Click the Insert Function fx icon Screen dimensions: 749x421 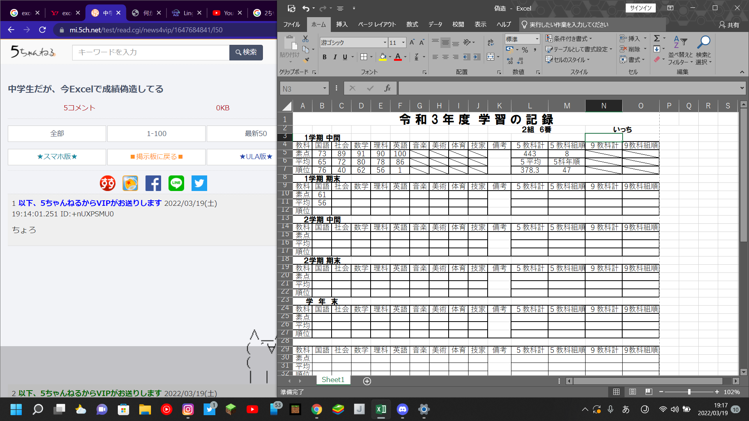(387, 88)
